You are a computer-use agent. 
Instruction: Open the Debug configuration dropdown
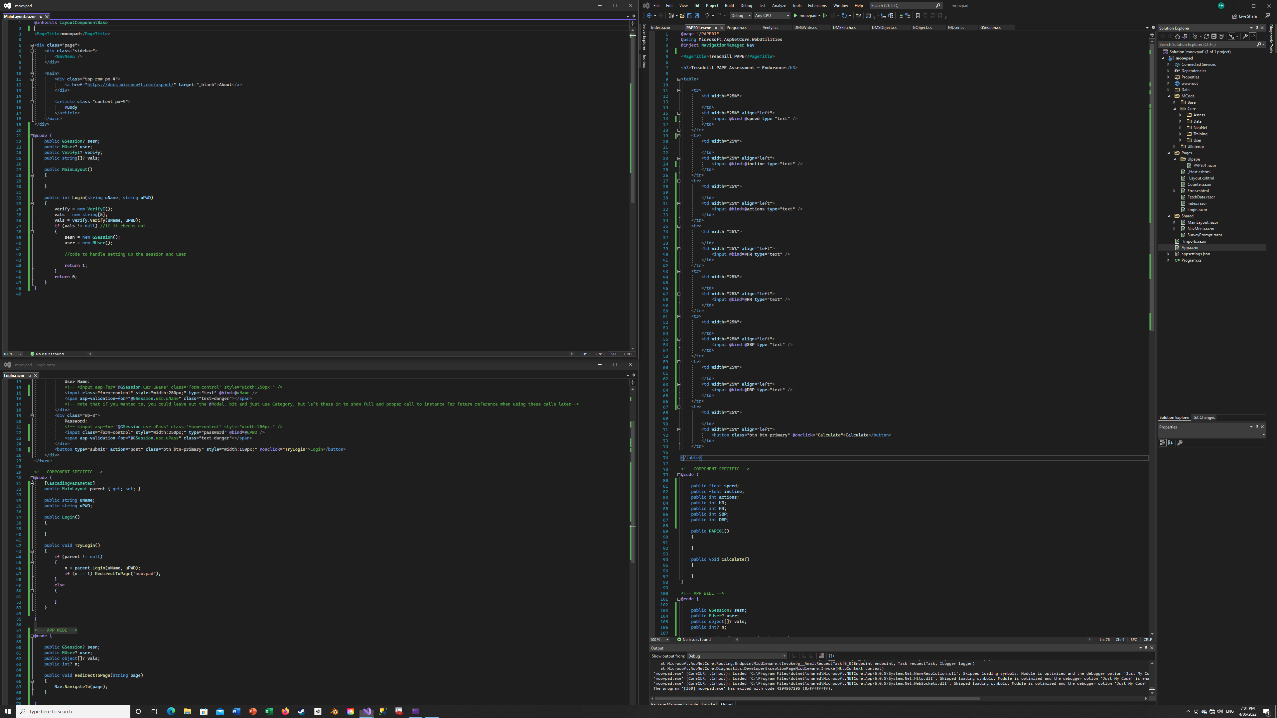(x=741, y=16)
